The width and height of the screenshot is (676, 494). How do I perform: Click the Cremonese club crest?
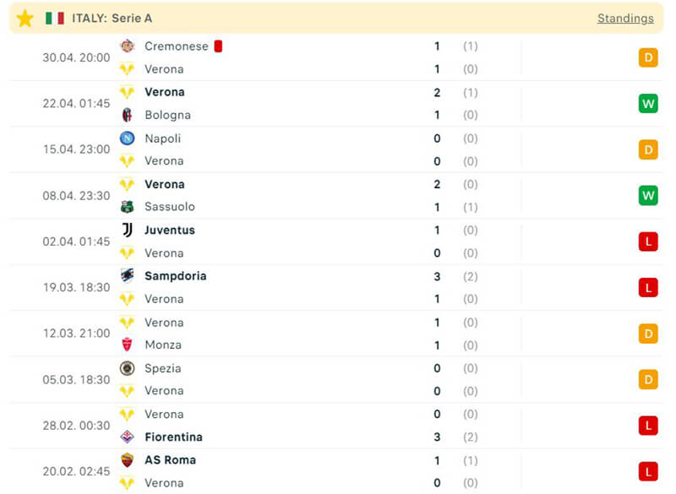127,46
